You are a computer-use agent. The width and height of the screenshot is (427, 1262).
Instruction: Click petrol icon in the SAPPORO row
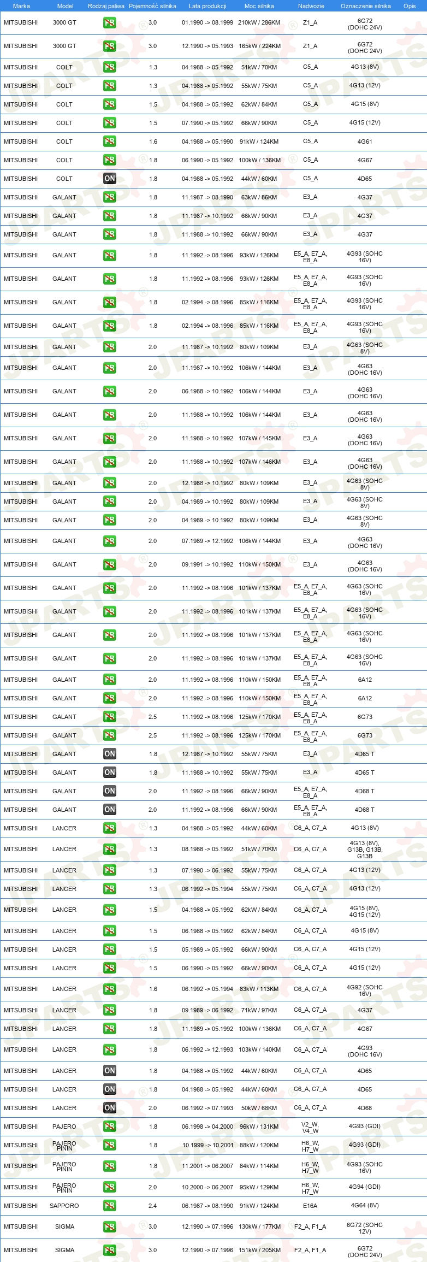(109, 1206)
